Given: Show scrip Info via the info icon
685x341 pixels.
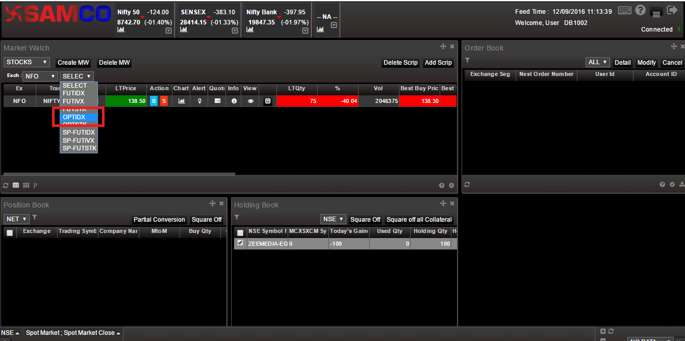Looking at the screenshot, I should [x=234, y=101].
